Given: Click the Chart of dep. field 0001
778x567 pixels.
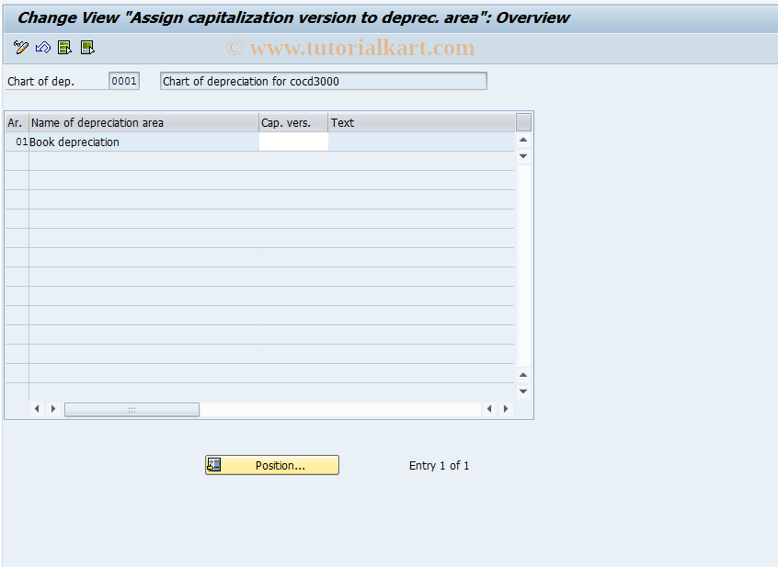Looking at the screenshot, I should pos(124,81).
